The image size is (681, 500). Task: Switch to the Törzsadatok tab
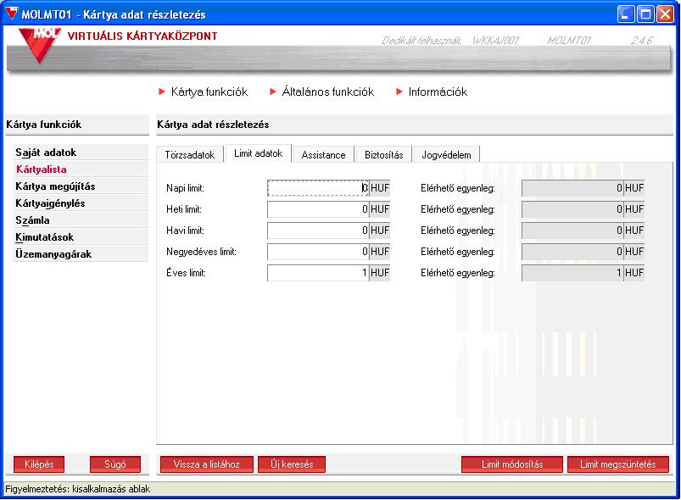pyautogui.click(x=190, y=155)
